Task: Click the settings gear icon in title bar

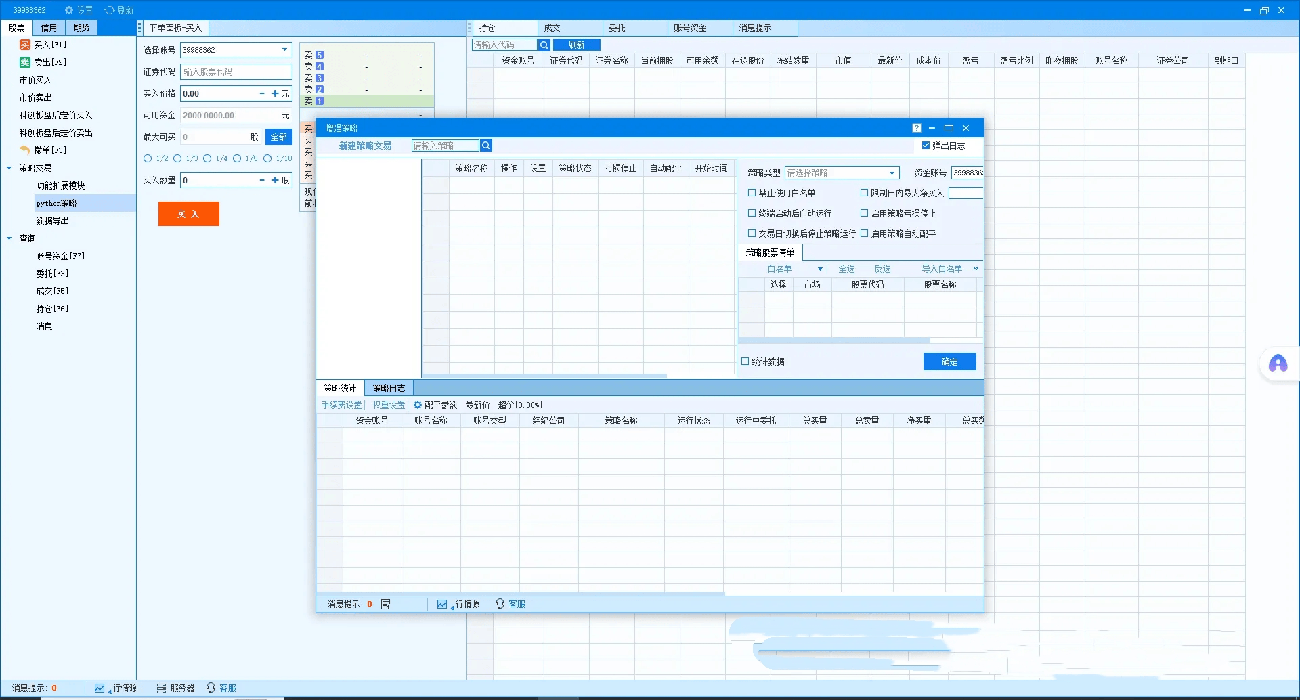Action: [x=69, y=10]
